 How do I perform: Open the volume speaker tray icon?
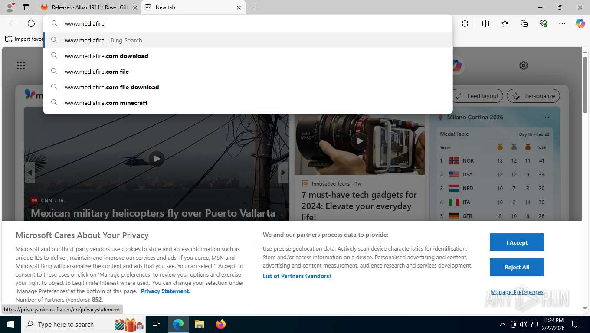click(524, 324)
